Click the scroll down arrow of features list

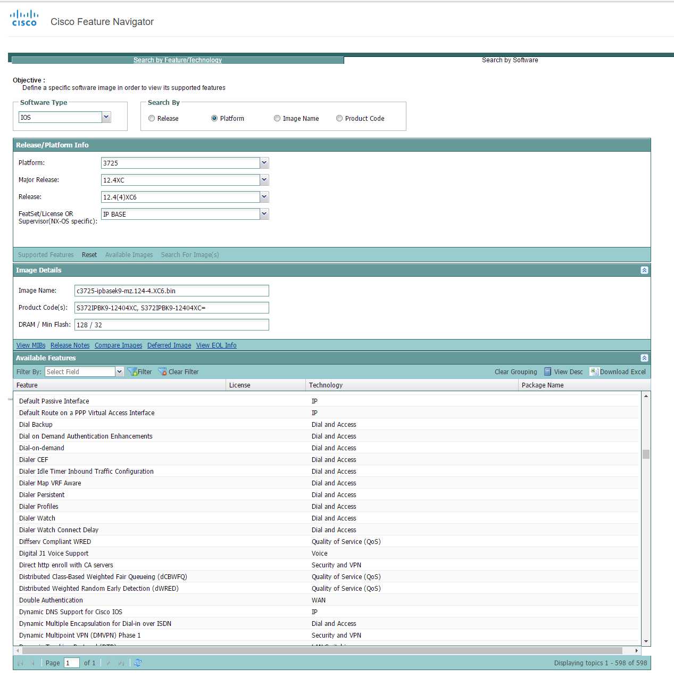coord(646,641)
